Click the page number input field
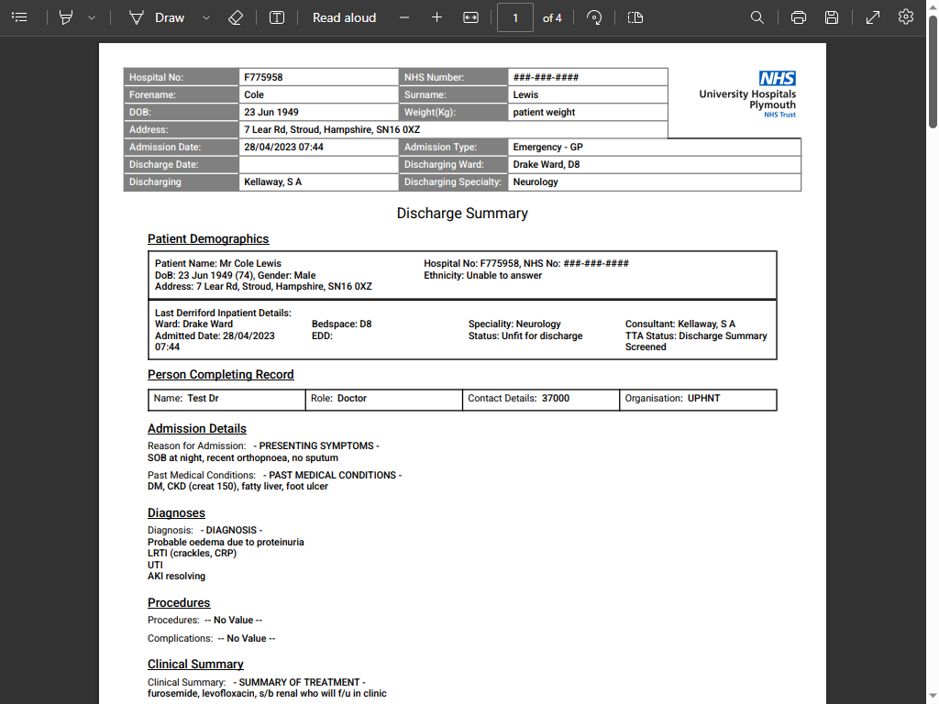939x704 pixels. point(515,17)
